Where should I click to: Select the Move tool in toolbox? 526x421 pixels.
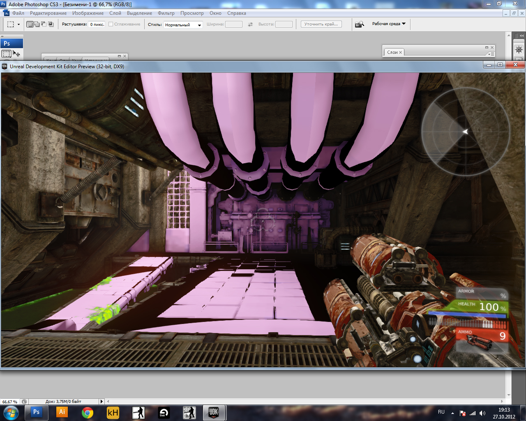[x=17, y=53]
